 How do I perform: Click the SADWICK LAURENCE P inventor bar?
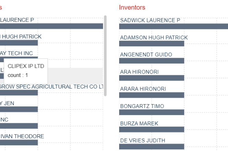point(172,26)
